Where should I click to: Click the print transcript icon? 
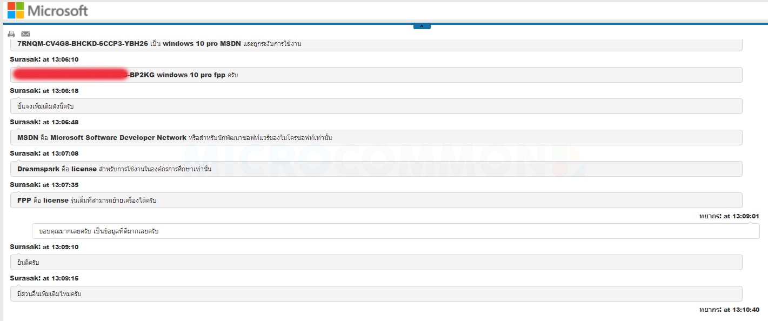pyautogui.click(x=11, y=34)
